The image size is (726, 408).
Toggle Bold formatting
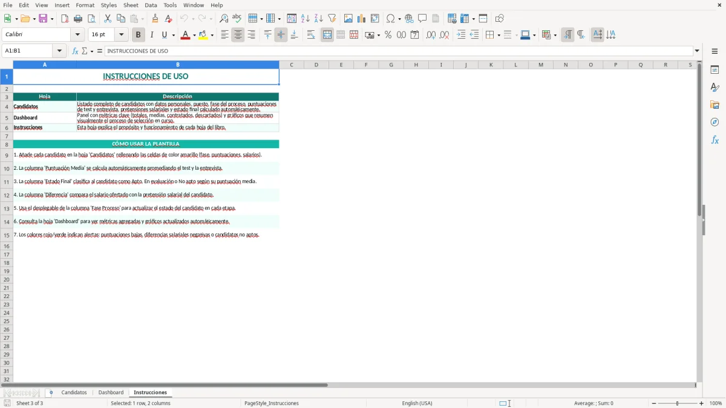tap(139, 35)
